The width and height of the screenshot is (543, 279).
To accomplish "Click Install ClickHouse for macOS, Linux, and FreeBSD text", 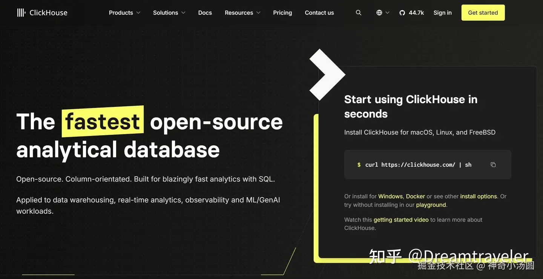I will tap(420, 132).
